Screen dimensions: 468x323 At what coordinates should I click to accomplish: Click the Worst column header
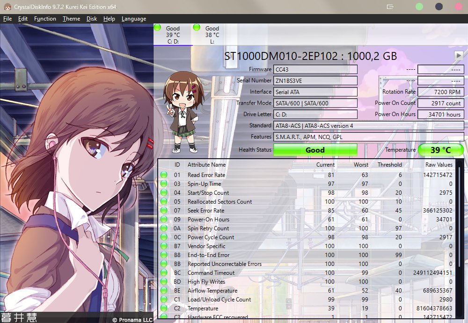click(x=361, y=165)
